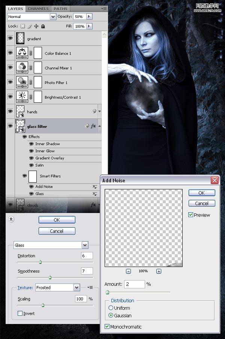Click the Gradient Overlay effect entry

pyautogui.click(x=50, y=158)
